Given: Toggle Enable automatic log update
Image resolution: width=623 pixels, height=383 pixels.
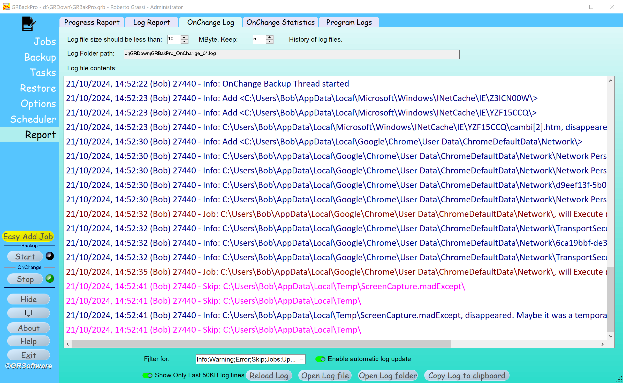Looking at the screenshot, I should (320, 359).
